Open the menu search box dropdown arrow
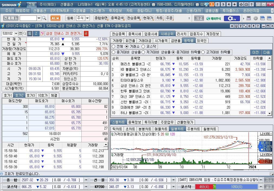This screenshot has height=191, width=274. tap(39, 18)
